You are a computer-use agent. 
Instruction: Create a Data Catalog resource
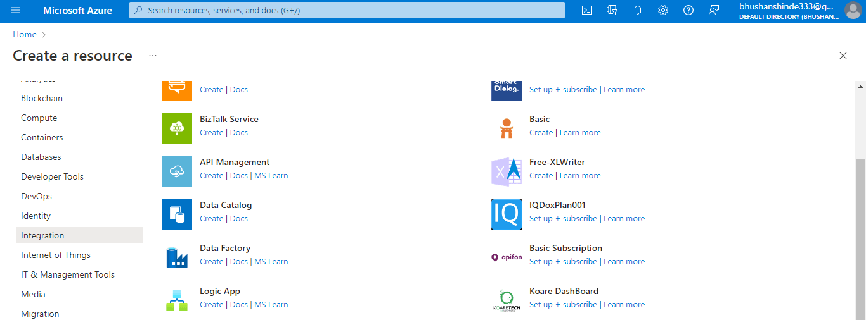click(211, 218)
